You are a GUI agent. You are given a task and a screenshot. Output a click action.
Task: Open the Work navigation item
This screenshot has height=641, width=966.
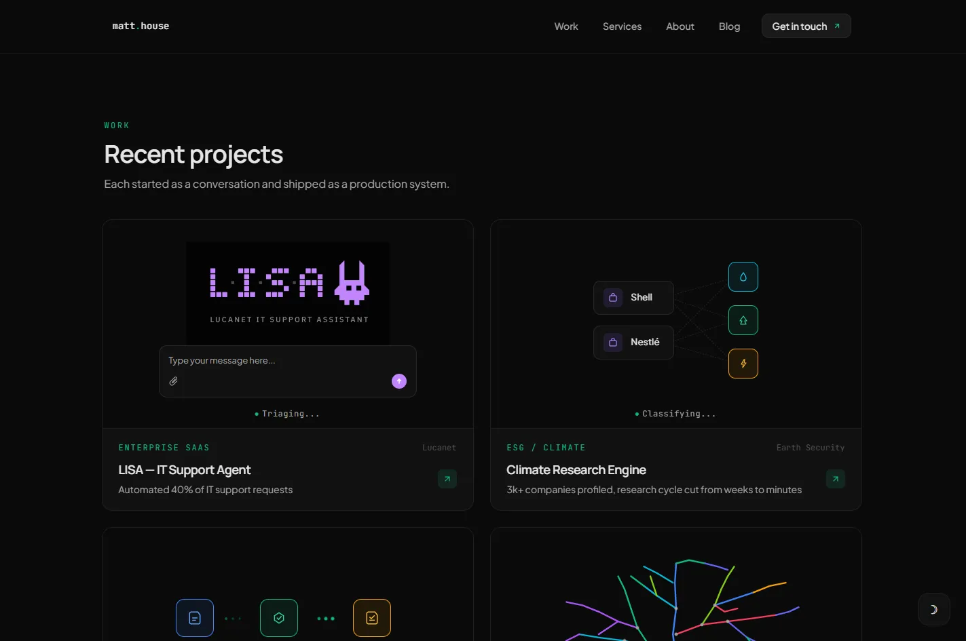566,26
